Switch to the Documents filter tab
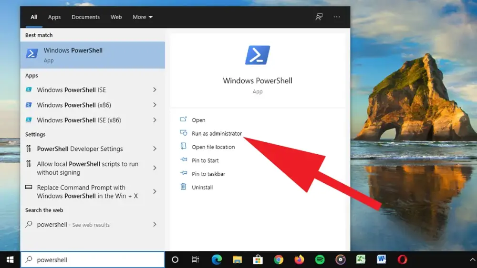This screenshot has height=268, width=477. coord(85,17)
